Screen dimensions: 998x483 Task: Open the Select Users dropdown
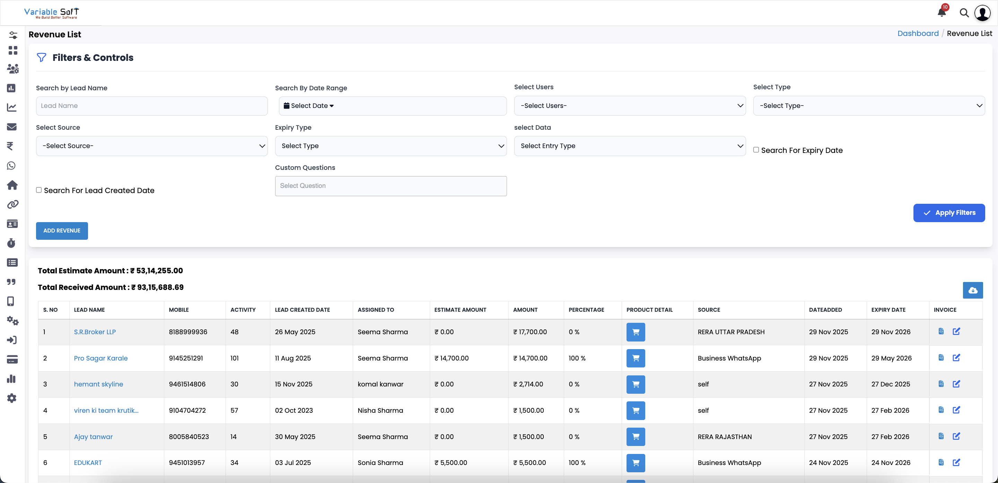(630, 106)
